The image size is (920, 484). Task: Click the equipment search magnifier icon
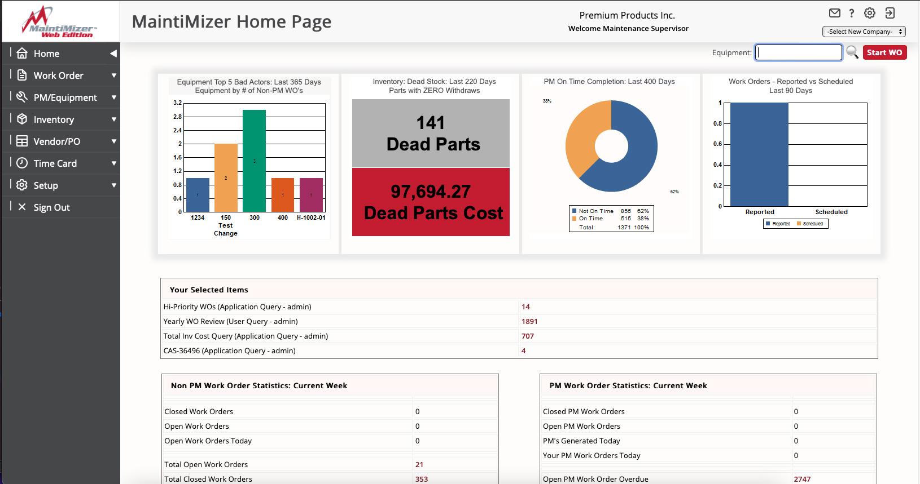[x=852, y=52]
